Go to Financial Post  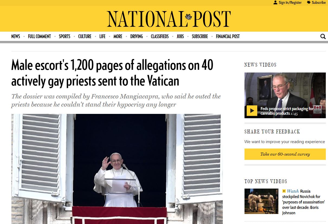pyautogui.click(x=228, y=36)
